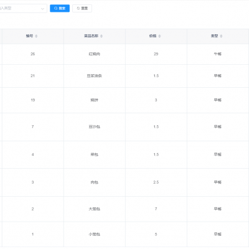Click 早餐 type in the 菜包 row
This screenshot has height=249, width=249.
coord(218,154)
